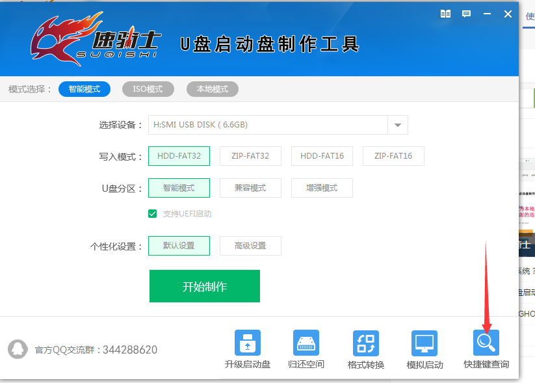The width and height of the screenshot is (535, 383).
Task: Switch to ISO模式 tab
Action: [x=148, y=89]
